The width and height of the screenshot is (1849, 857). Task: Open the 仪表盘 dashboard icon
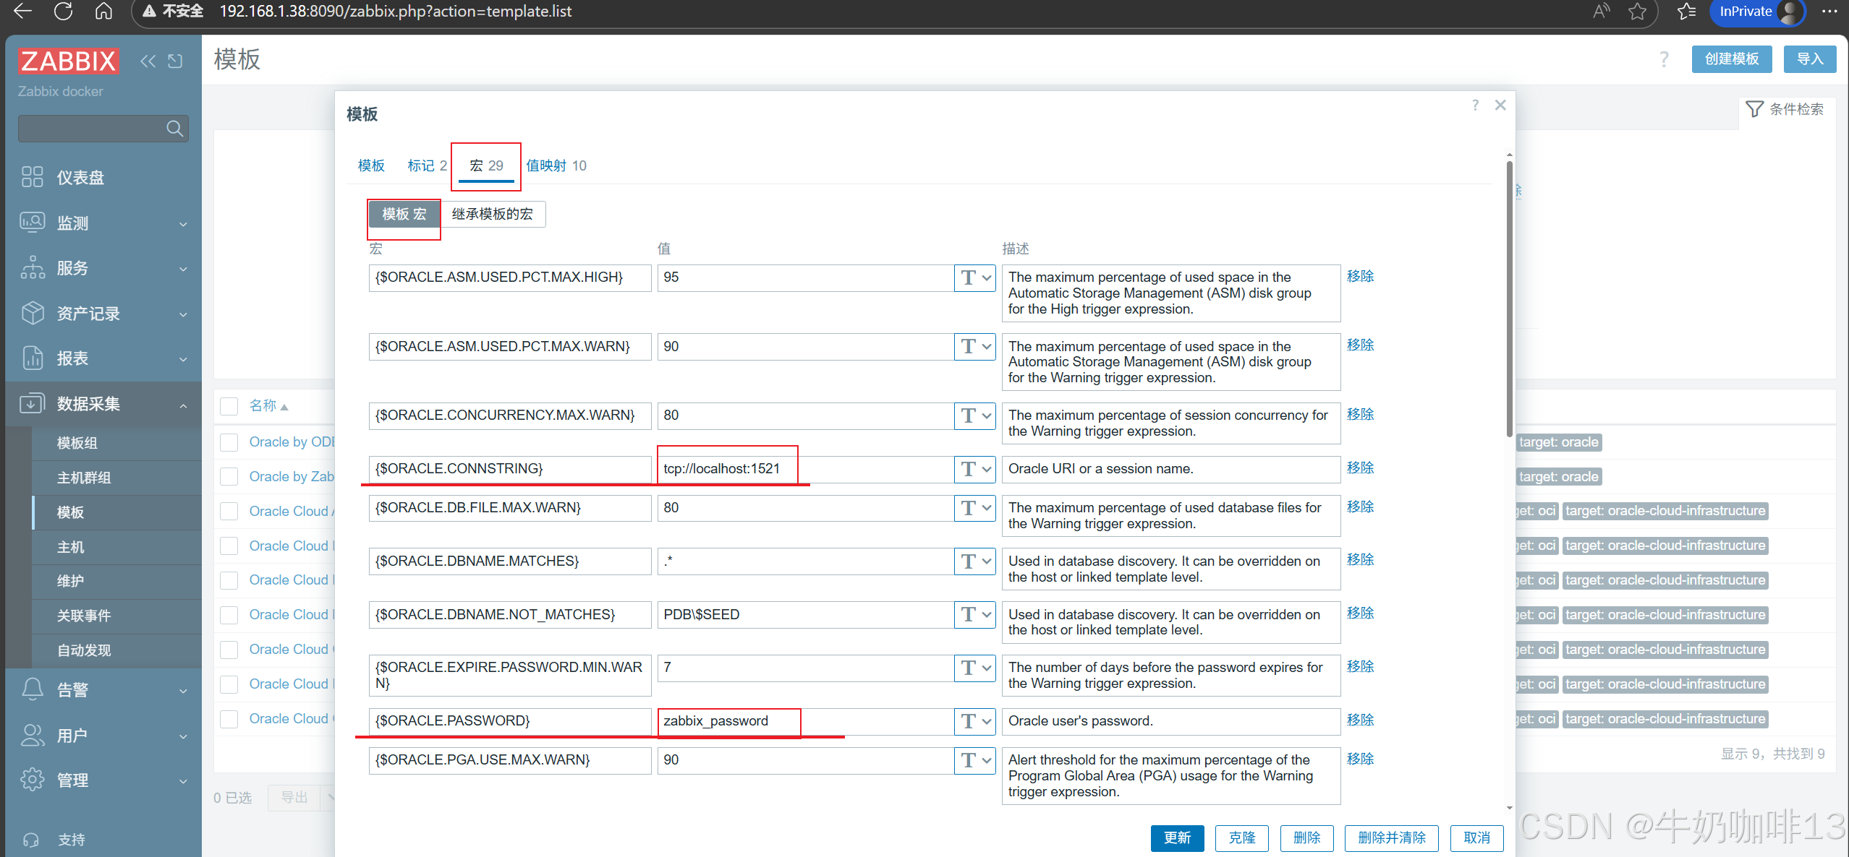33,177
